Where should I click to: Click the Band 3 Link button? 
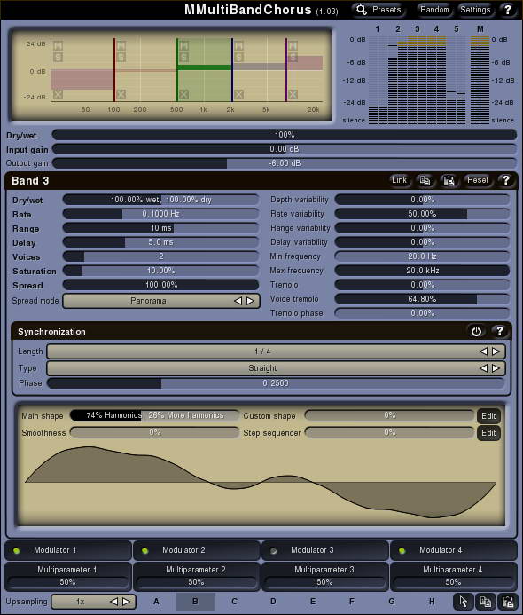[399, 180]
